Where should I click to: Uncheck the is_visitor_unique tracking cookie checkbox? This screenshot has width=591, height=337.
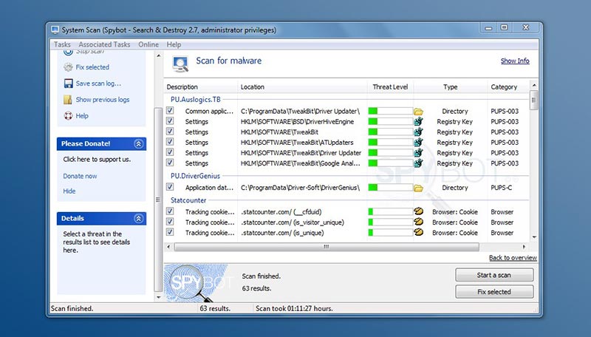170,222
